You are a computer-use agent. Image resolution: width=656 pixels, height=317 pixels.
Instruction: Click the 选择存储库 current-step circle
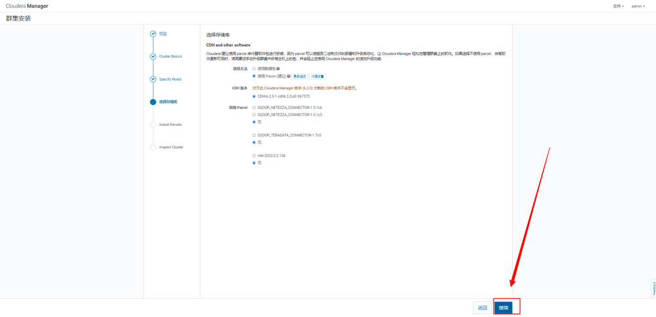153,102
